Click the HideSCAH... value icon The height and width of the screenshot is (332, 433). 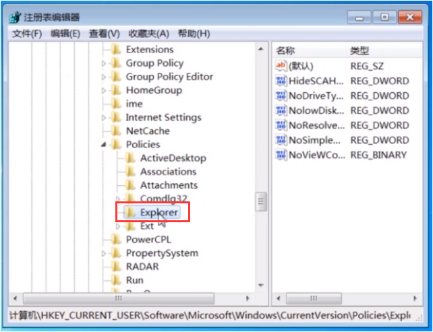281,81
